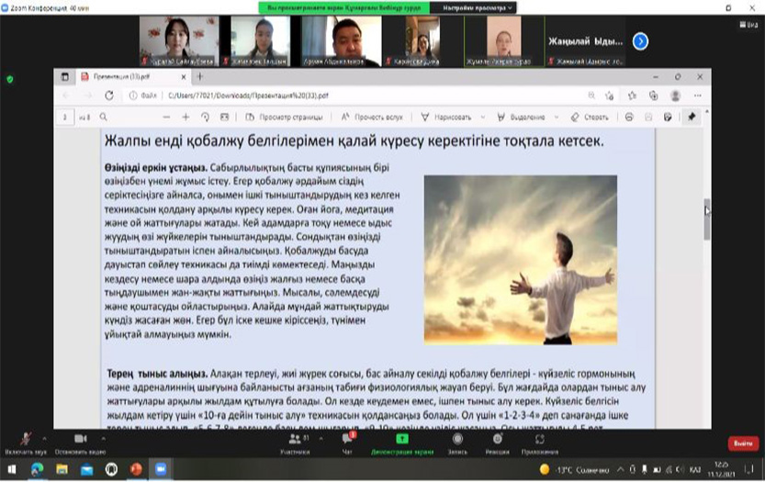765x482 pixels.
Task: Click the red leave meeting button
Action: click(x=742, y=443)
